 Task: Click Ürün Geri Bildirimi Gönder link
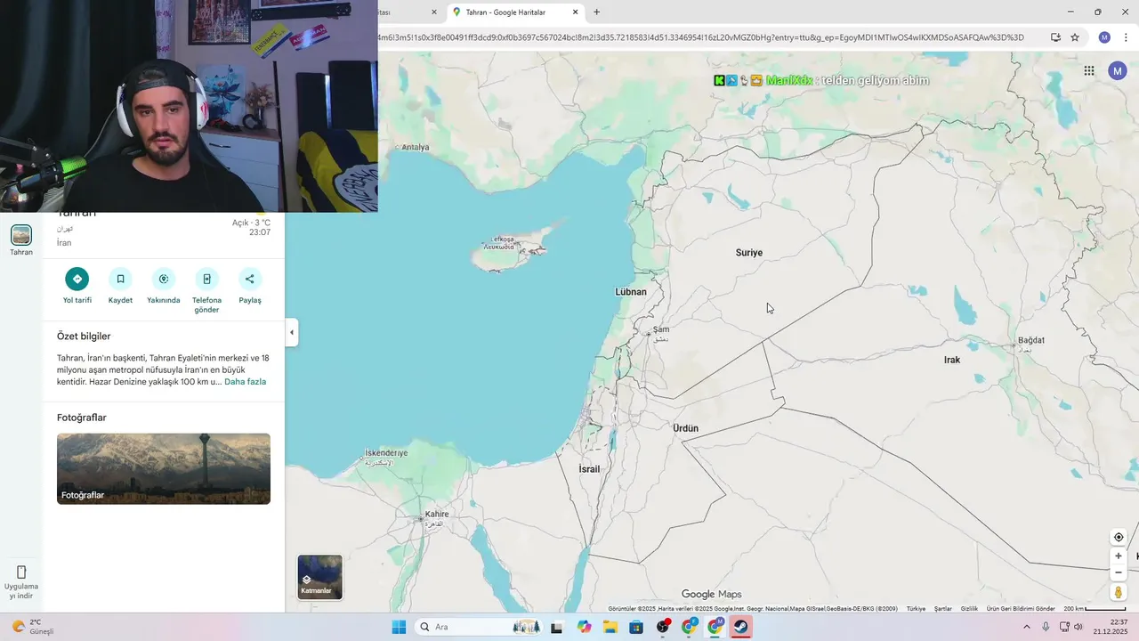[1021, 609]
